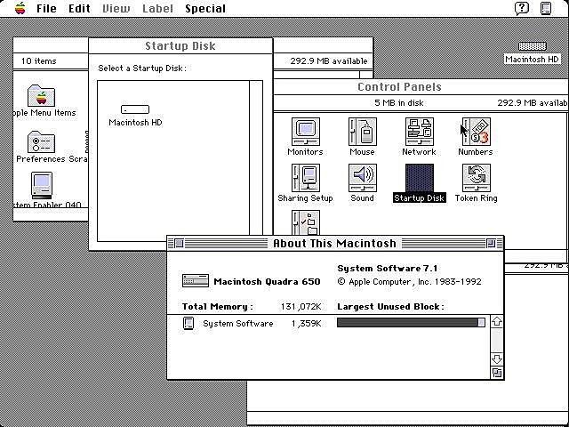Viewport: 569px width, 427px height.
Task: Click the Startup Disk window title
Action: click(180, 46)
